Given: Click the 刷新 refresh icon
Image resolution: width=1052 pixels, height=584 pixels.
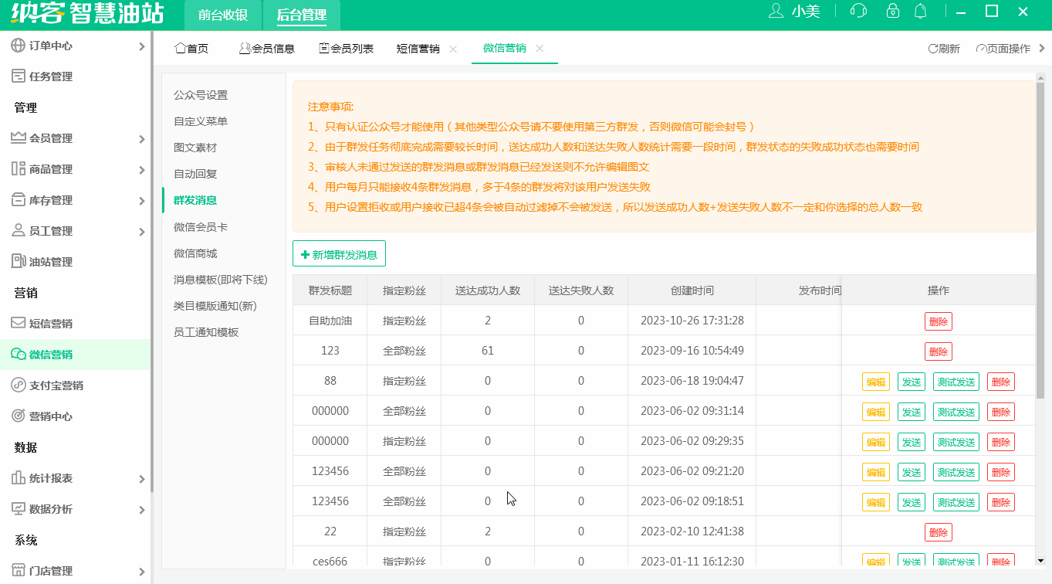Looking at the screenshot, I should (933, 48).
